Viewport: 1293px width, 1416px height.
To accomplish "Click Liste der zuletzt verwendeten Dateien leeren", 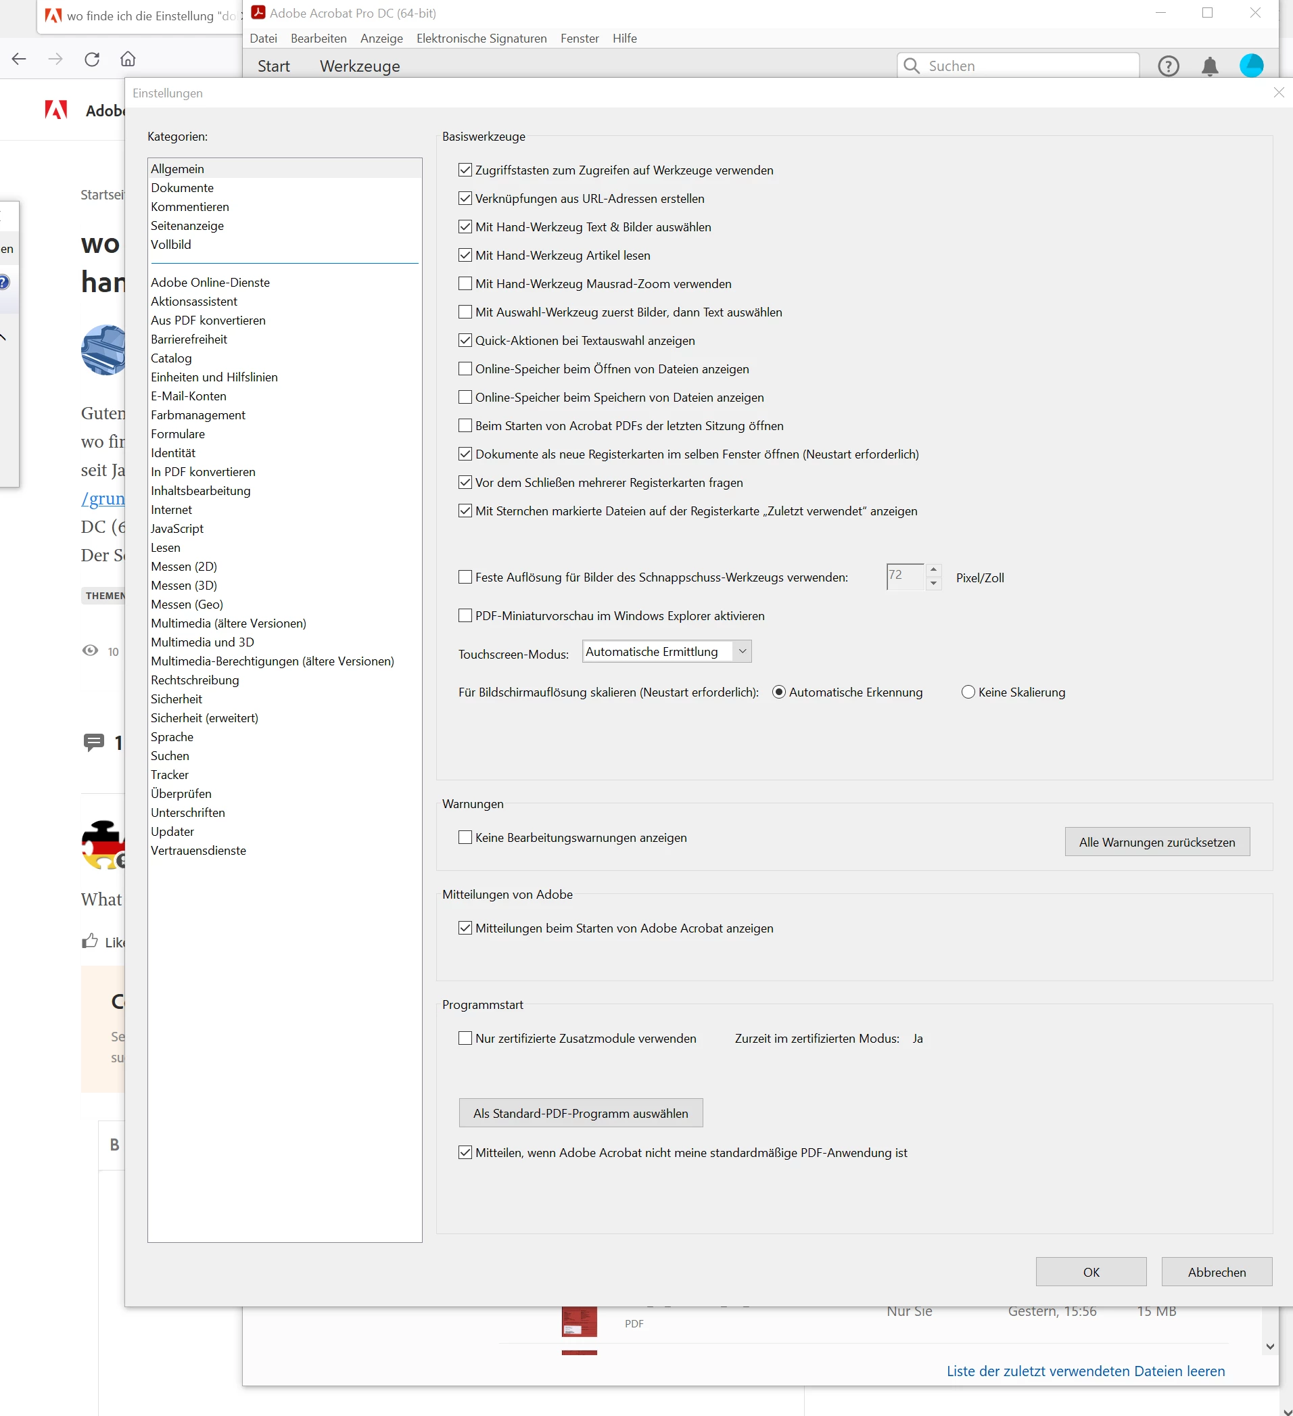I will pos(1085,1370).
